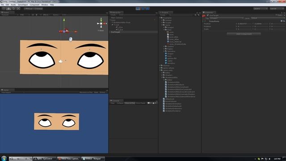Viewport: 286px width, 161px height.
Task: Open the Layer dropdown in Inspector
Action: click(267, 18)
